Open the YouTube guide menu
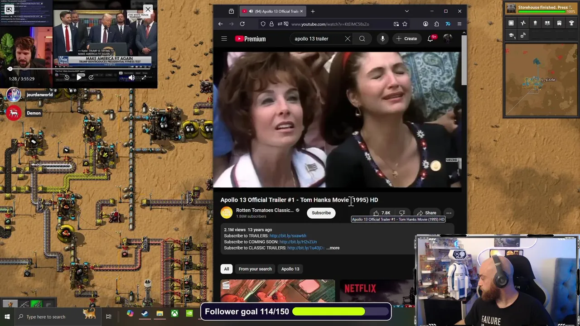Viewport: 580px width, 326px height. pos(224,38)
